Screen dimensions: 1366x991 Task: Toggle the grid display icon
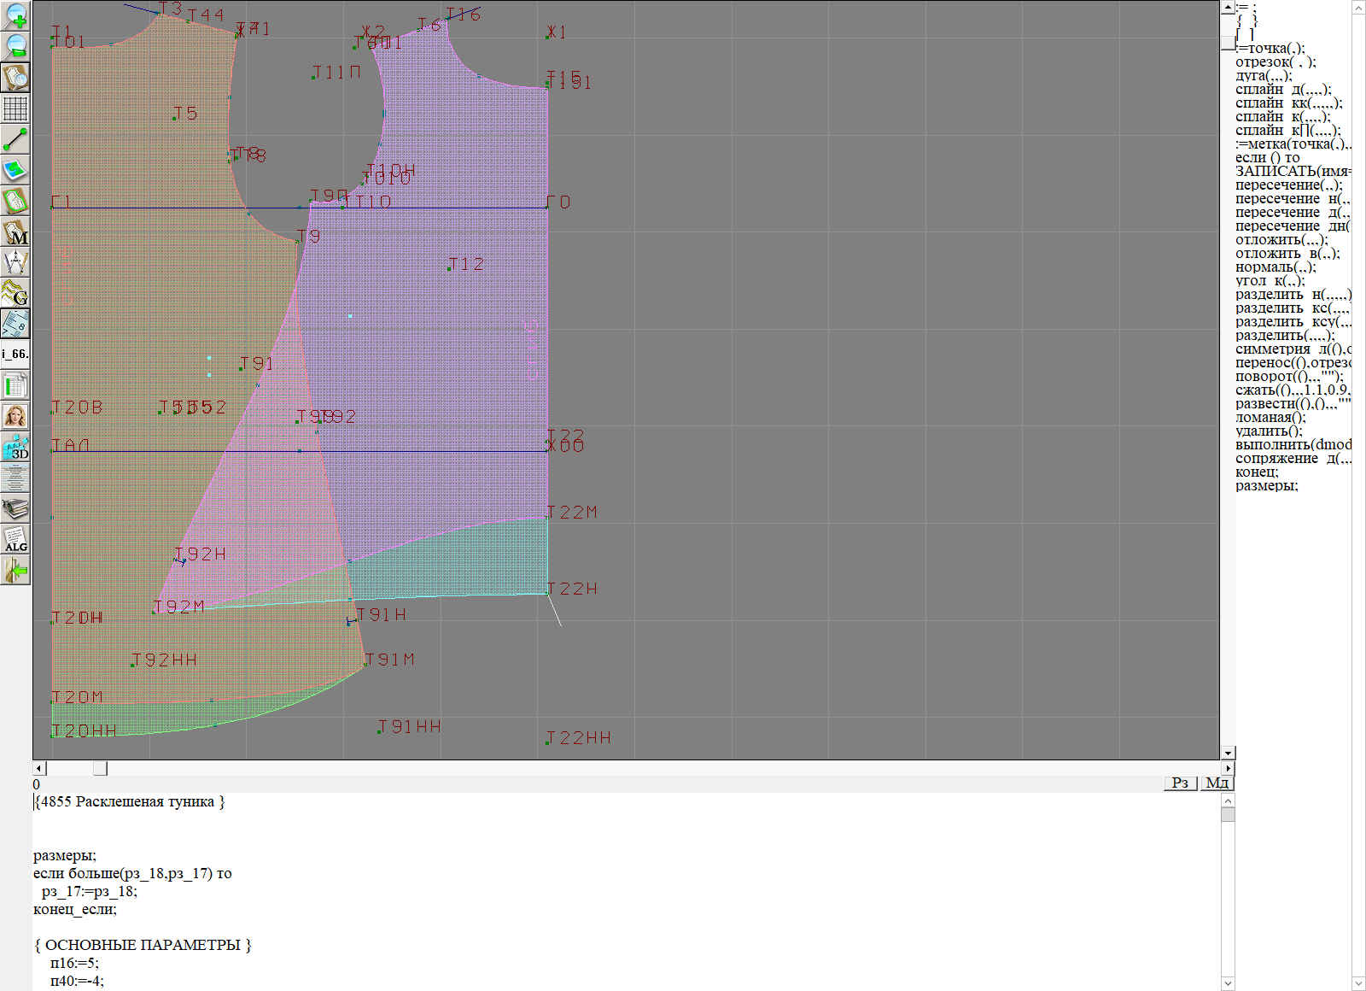[15, 108]
